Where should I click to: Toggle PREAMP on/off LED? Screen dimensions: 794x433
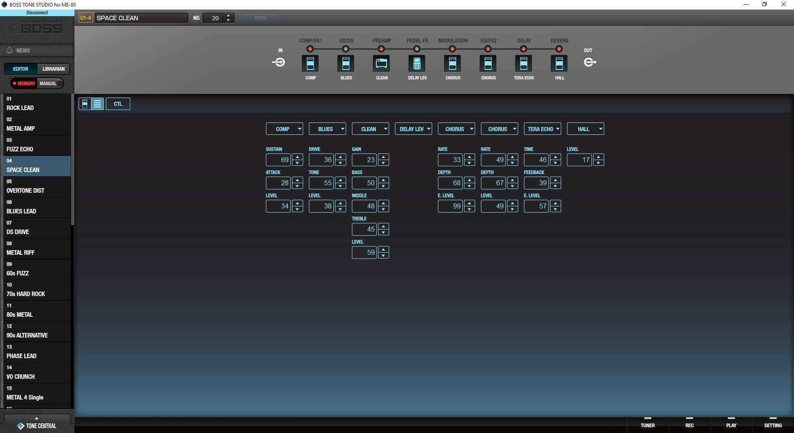(381, 49)
